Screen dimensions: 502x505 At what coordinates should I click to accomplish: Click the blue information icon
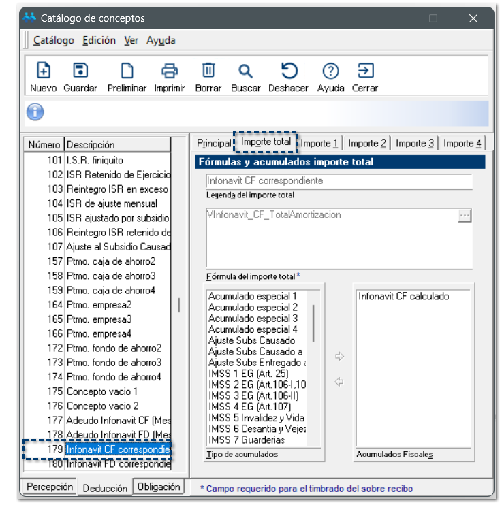click(35, 112)
